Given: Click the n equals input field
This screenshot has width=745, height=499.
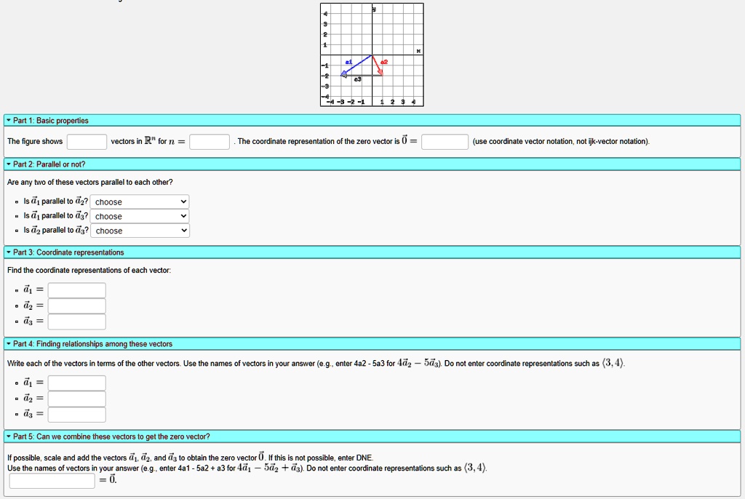Looking at the screenshot, I should click(209, 142).
